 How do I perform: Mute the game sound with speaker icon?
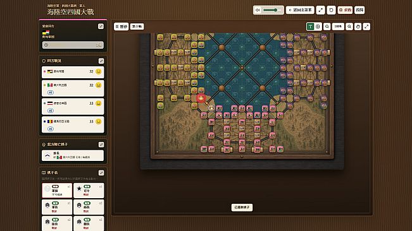click(258, 10)
